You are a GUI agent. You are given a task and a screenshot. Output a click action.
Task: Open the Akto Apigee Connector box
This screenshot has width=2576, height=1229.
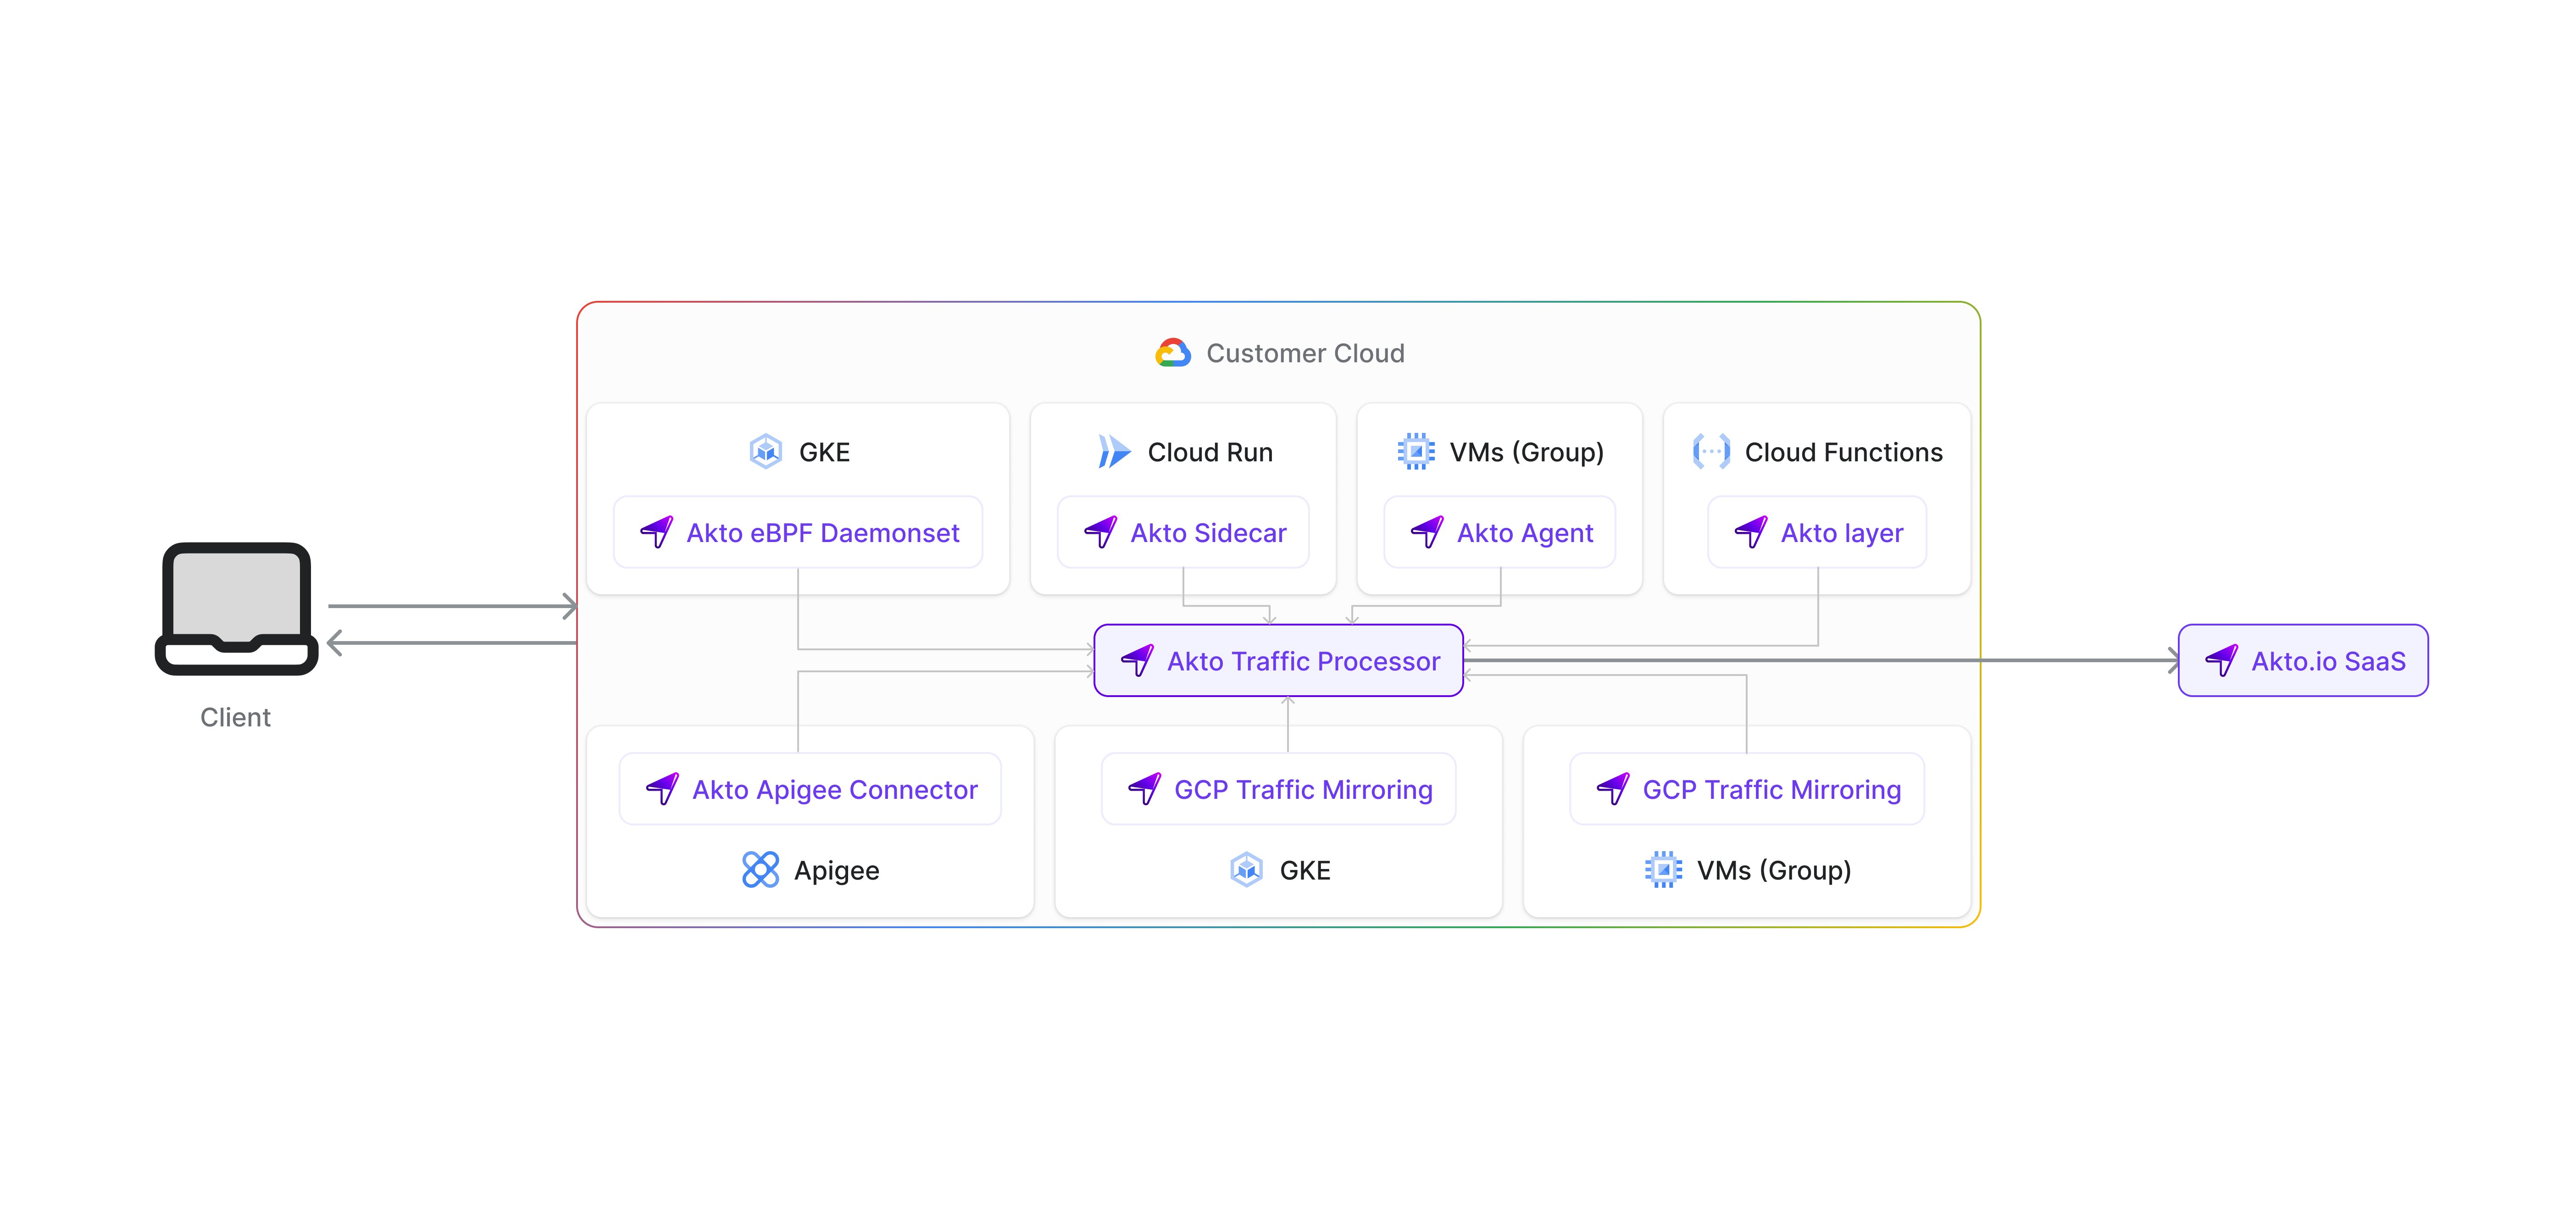(810, 790)
